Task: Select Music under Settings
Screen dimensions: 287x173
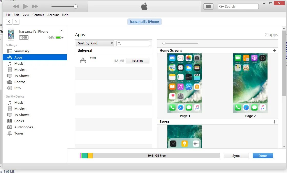Action: [35, 63]
